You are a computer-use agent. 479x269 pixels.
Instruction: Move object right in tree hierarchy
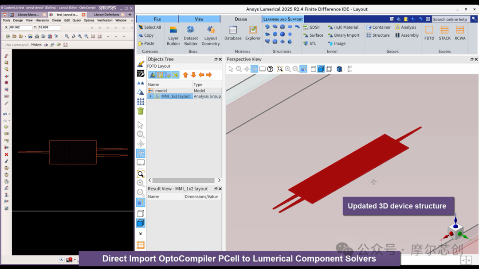click(209, 75)
